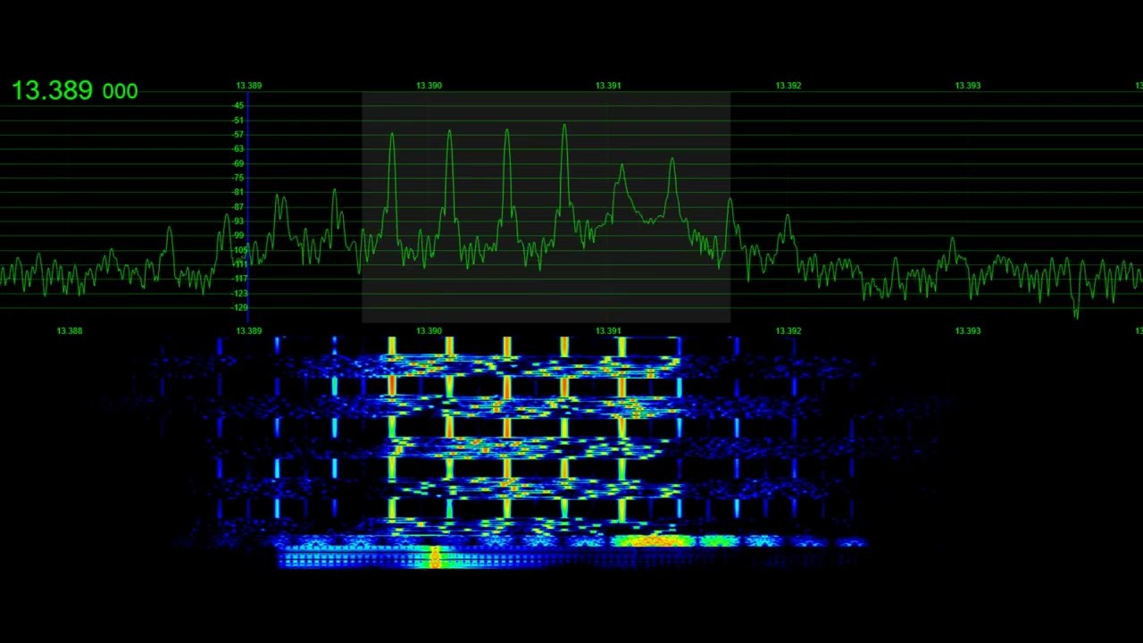Click 13.392 on the top frequency scale
1143x643 pixels.
coord(788,86)
